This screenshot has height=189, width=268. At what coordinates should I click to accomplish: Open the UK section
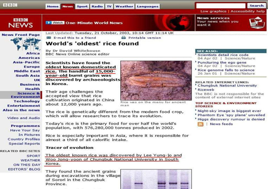[37, 80]
